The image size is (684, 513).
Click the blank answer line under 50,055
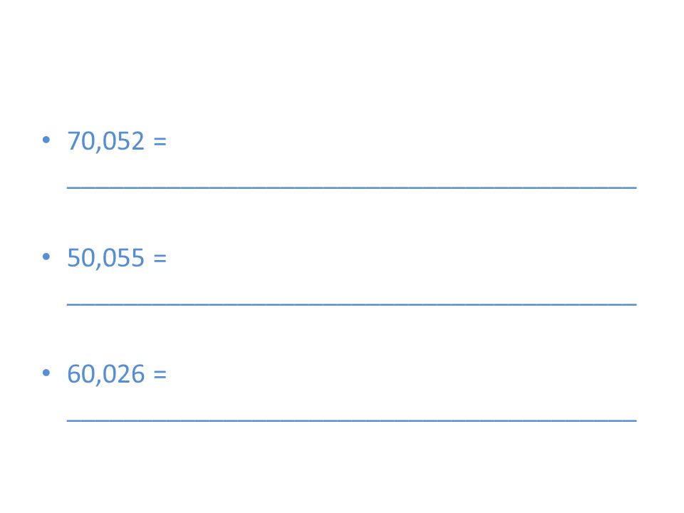click(x=351, y=304)
